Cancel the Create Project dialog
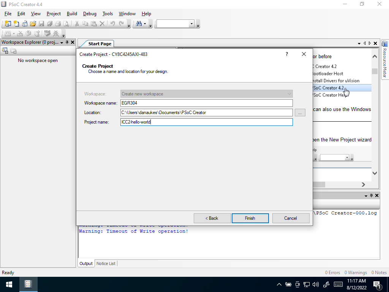The image size is (389, 292). point(291,218)
